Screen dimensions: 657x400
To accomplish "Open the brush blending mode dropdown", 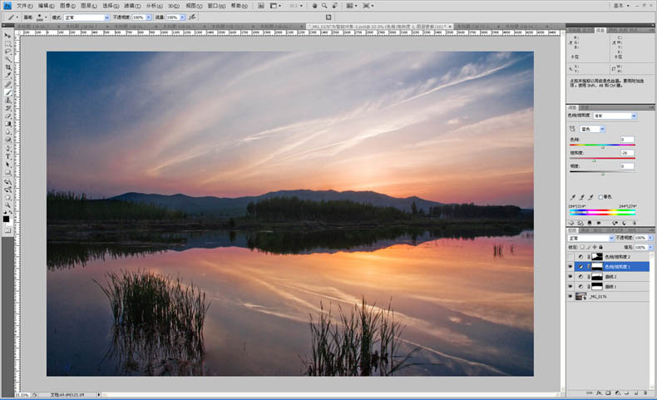I will click(x=86, y=17).
